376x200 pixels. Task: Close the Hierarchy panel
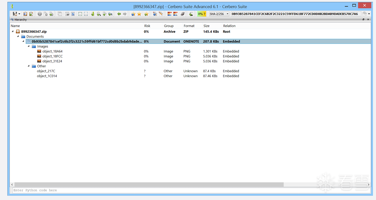tap(368, 19)
